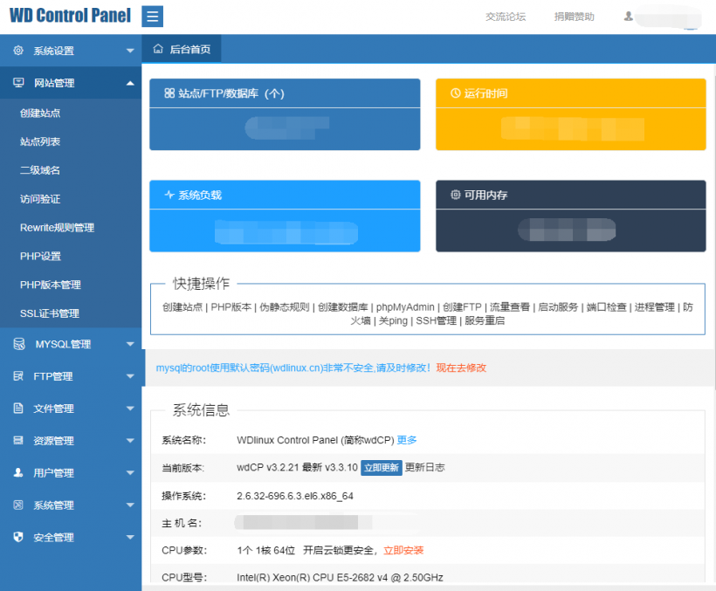Open PHP设置 in the sidebar
The width and height of the screenshot is (716, 591).
click(41, 257)
